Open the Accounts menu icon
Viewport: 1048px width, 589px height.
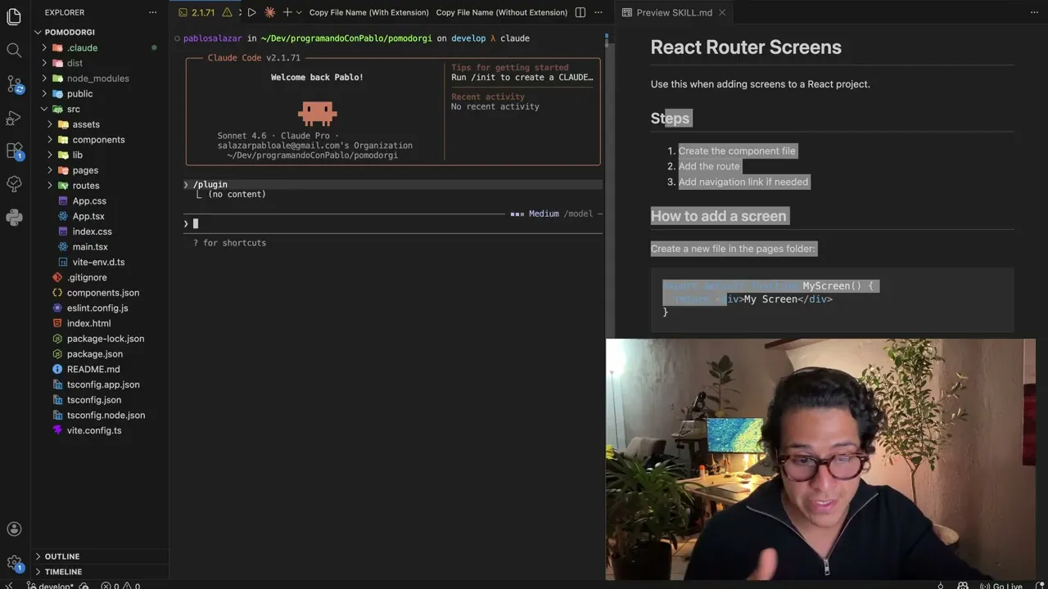(x=14, y=529)
